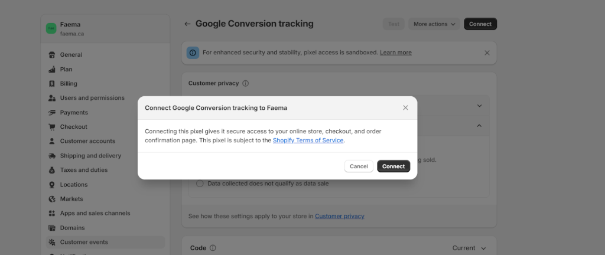Viewport: 605px width, 255px height.
Task: Confirm Connect in the dialog
Action: point(393,166)
